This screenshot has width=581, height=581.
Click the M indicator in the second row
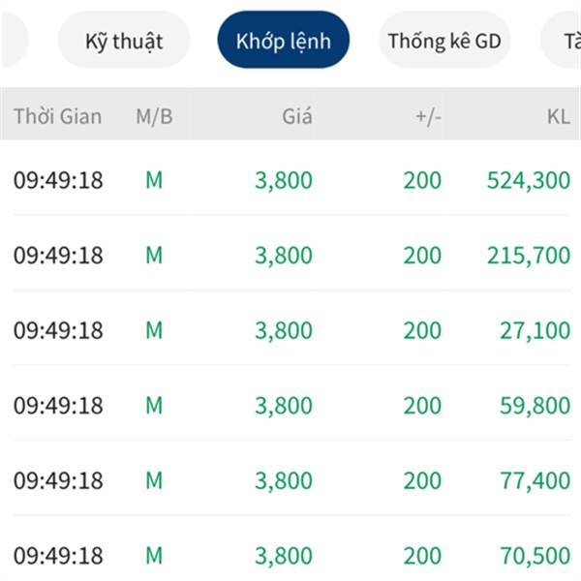(154, 256)
